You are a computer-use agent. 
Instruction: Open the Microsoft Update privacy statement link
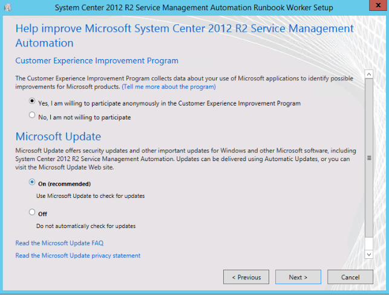(77, 256)
